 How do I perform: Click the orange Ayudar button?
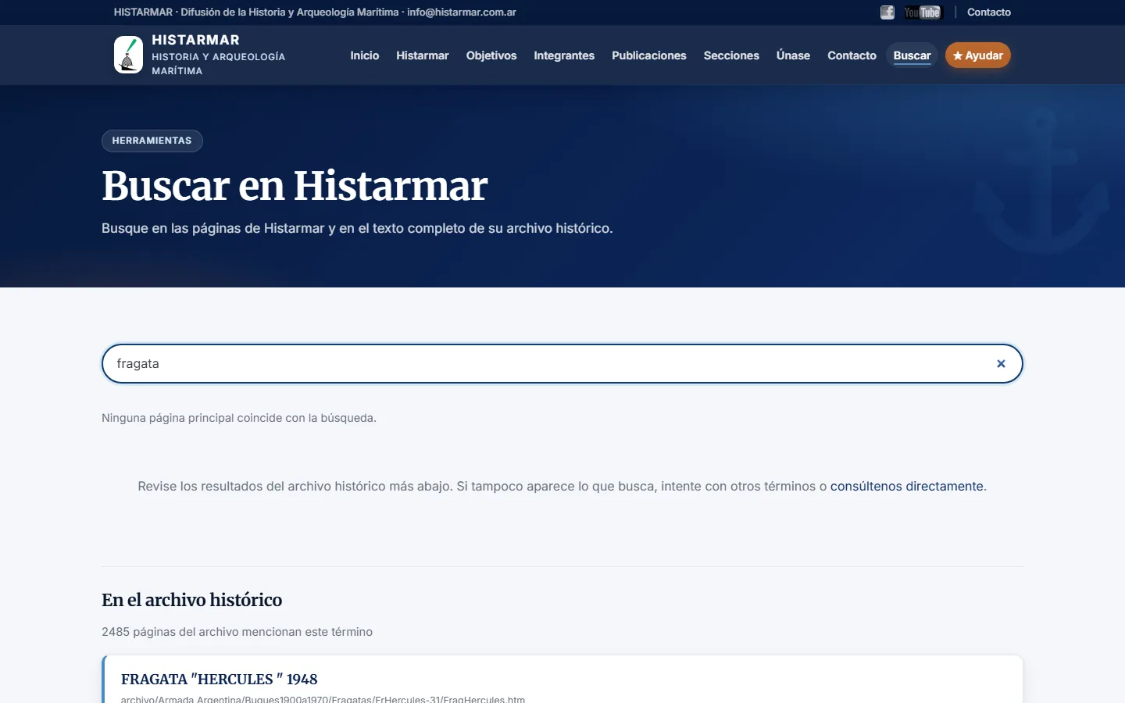tap(978, 55)
